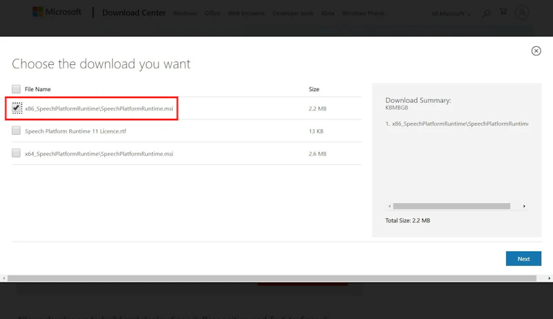Close the download chooser dialog

point(536,51)
